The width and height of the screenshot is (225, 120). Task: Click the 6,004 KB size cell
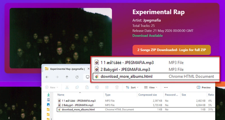coord(201,105)
